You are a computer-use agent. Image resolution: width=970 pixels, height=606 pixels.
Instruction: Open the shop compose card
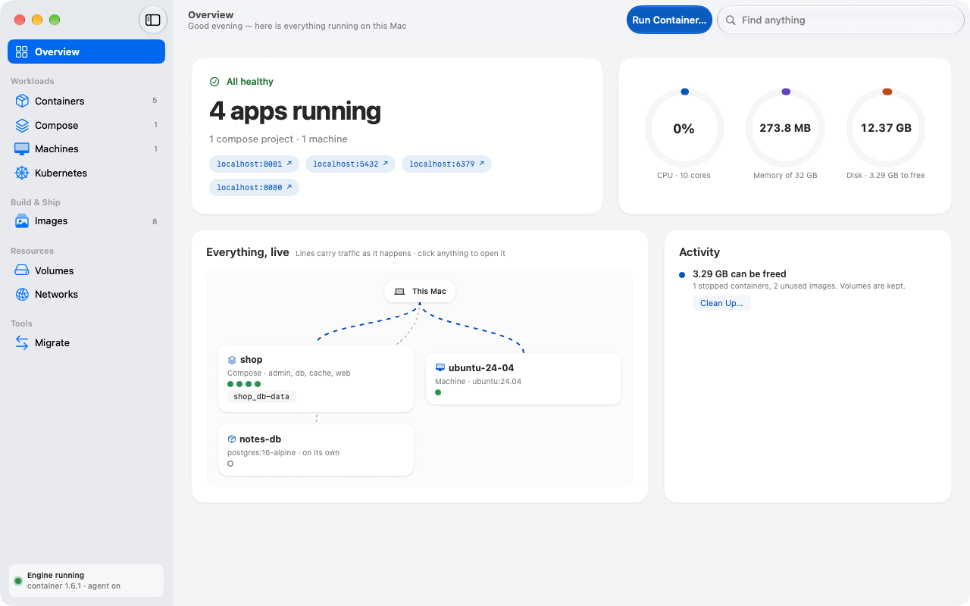(316, 379)
